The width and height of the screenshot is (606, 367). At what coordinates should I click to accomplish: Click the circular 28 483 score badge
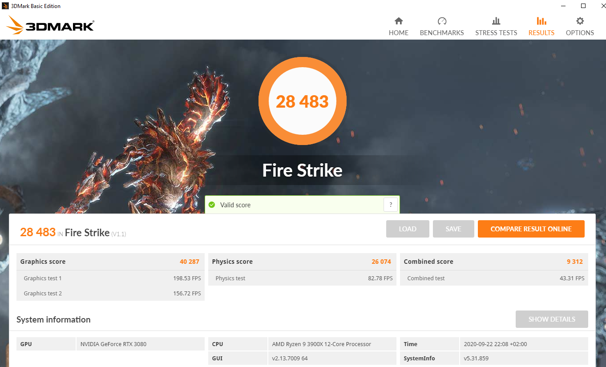click(x=303, y=101)
